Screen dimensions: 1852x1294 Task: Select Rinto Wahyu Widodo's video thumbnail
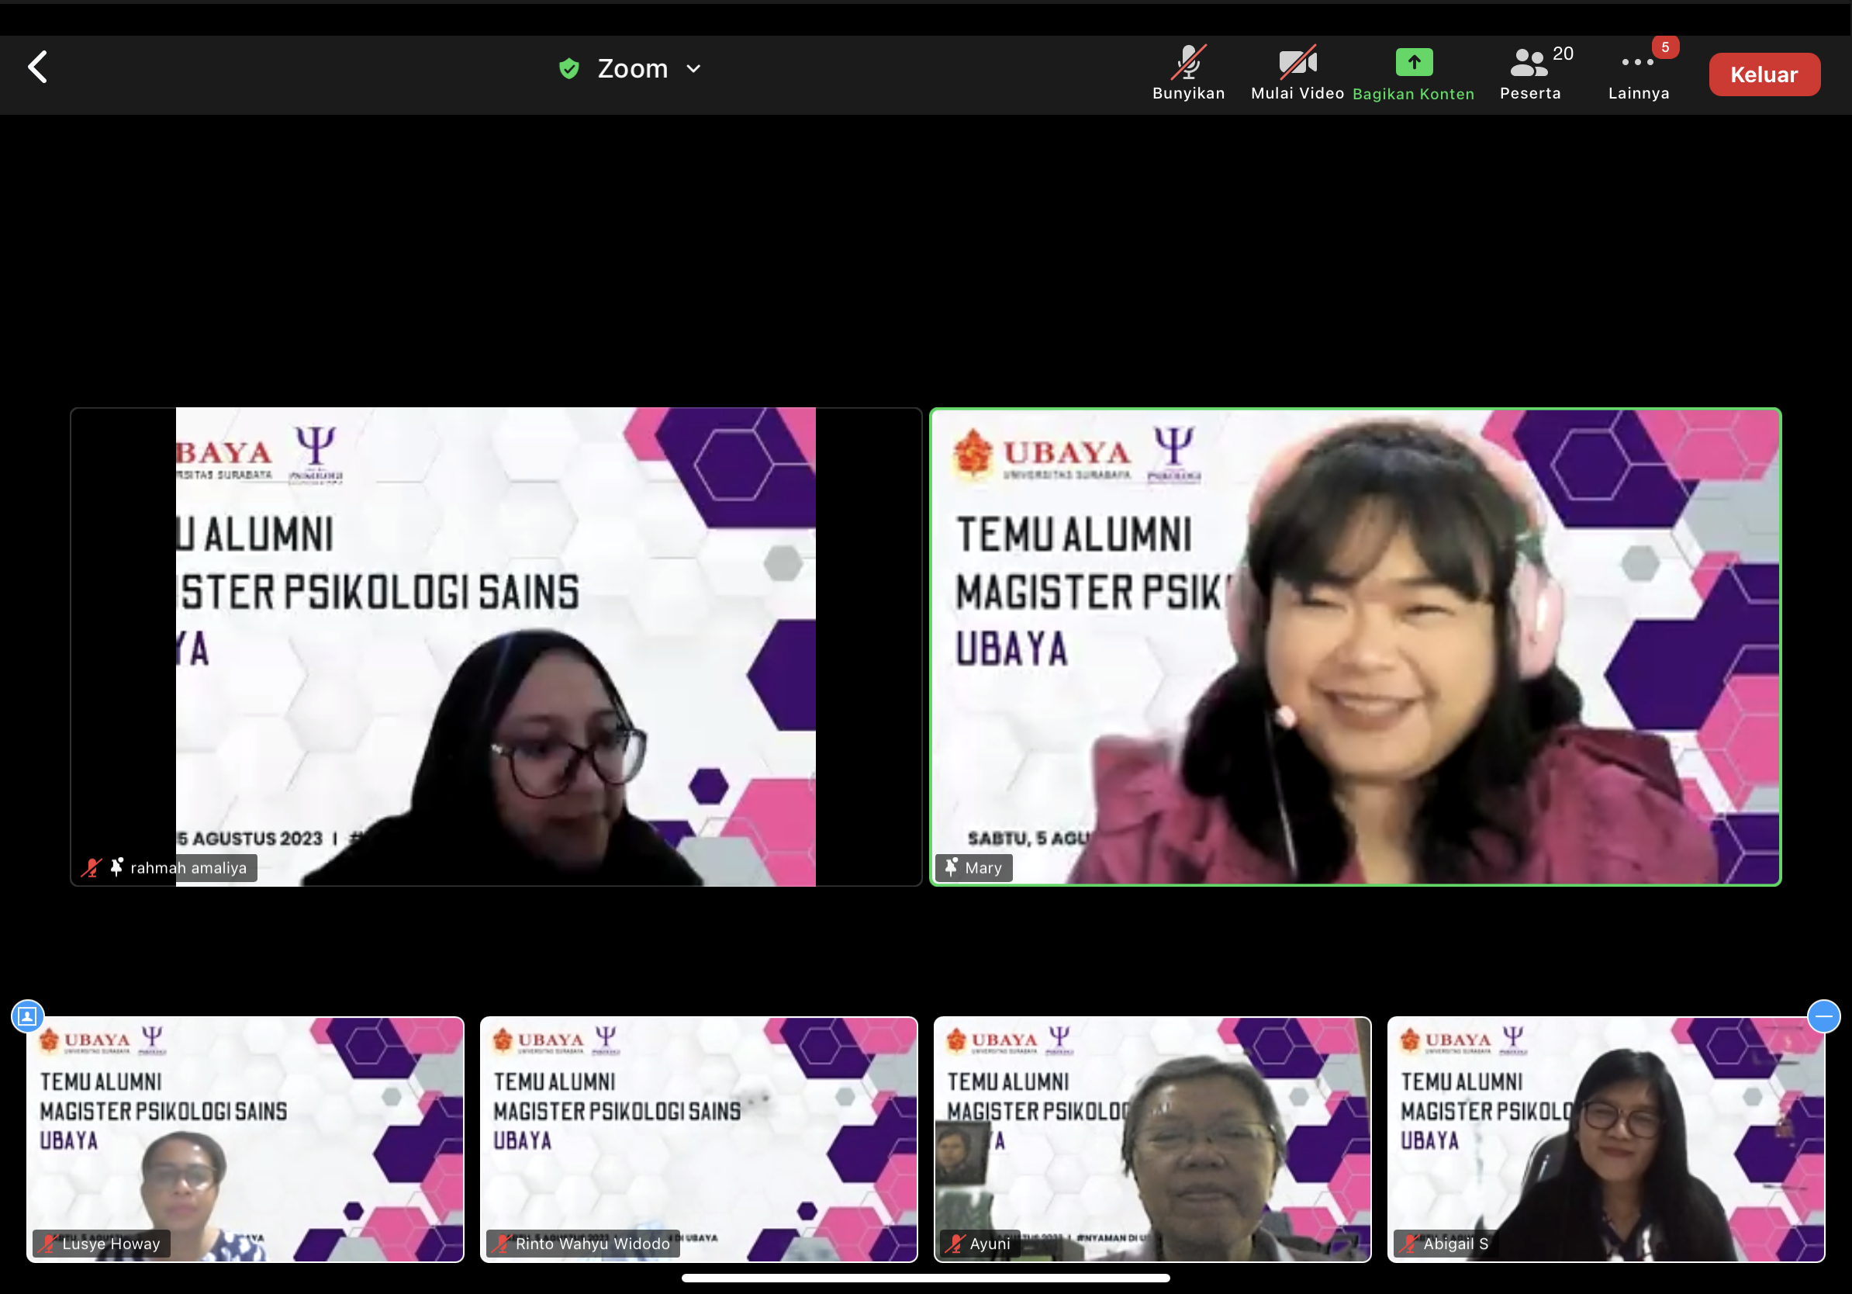pos(699,1139)
